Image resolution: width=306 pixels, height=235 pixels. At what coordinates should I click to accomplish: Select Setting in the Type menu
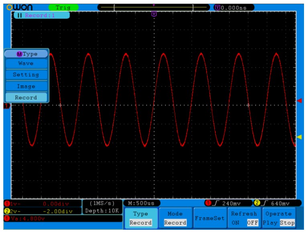[x=26, y=75]
